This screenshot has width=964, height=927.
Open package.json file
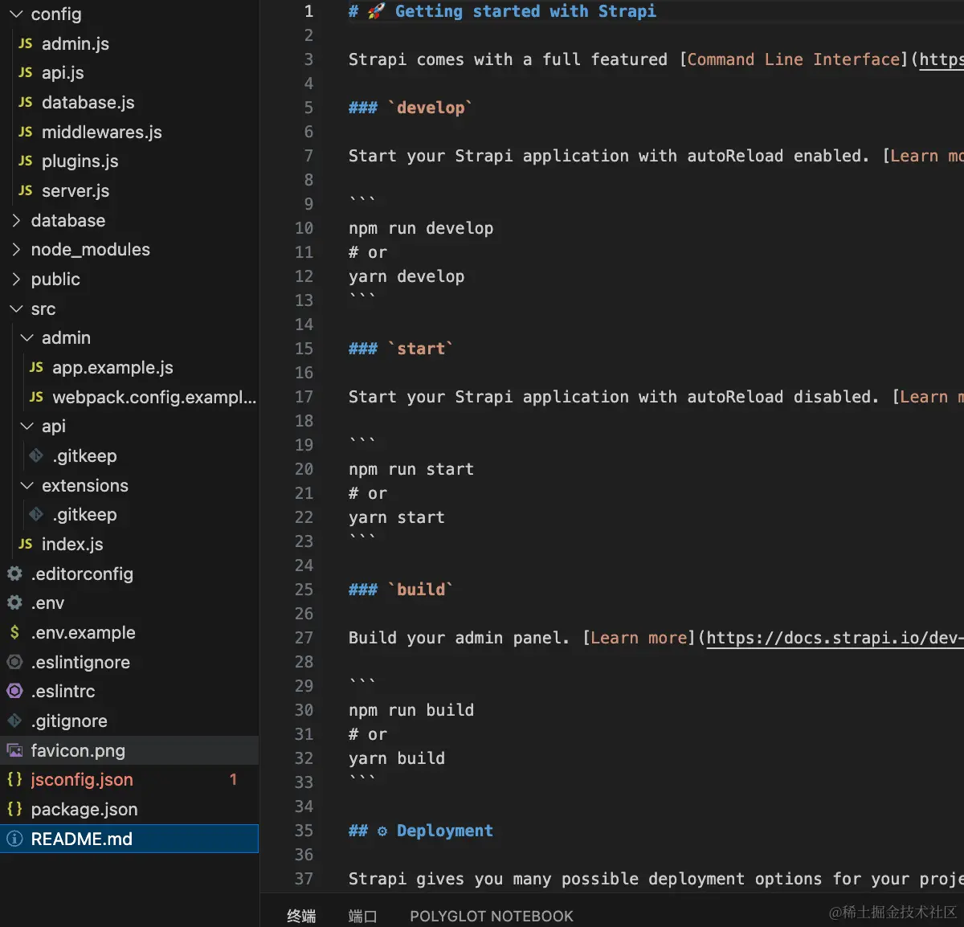click(x=84, y=810)
